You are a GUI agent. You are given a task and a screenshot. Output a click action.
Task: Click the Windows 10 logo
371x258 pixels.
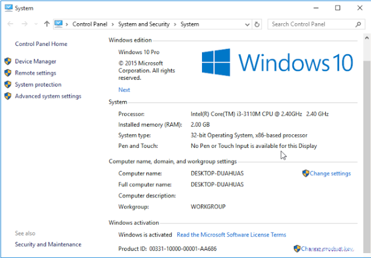(x=277, y=63)
